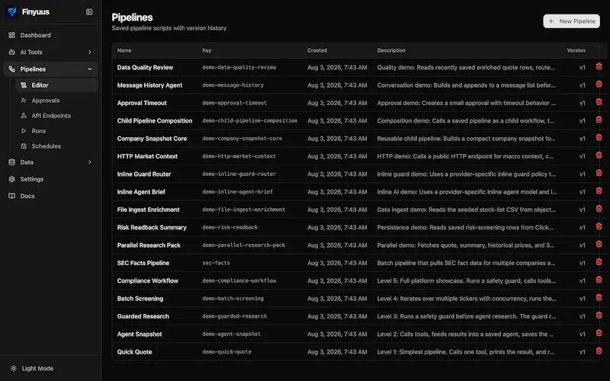Delete the Quick Quote pipeline
610x381 pixels.
599,351
